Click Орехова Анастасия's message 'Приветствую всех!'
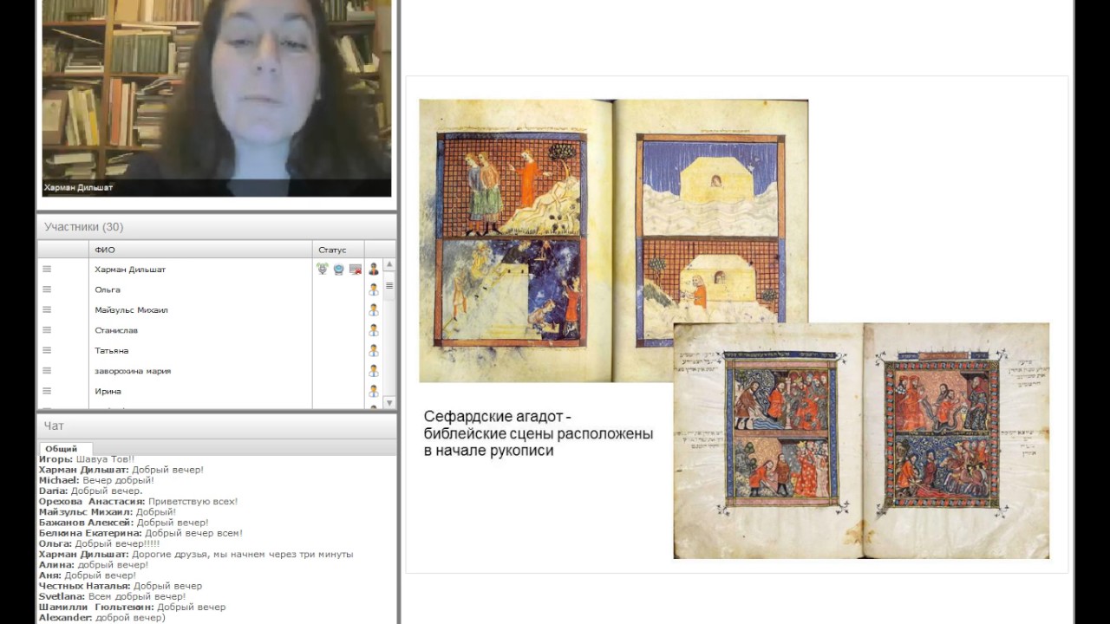 [x=193, y=501]
